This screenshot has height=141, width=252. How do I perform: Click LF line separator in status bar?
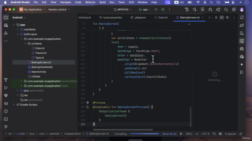tap(197, 134)
